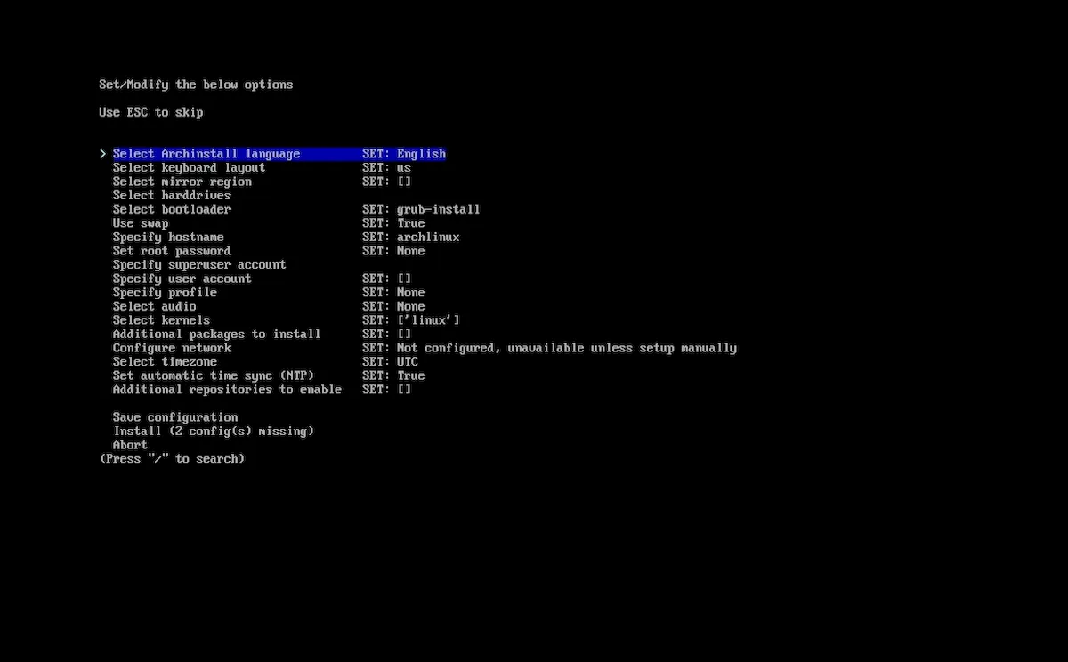This screenshot has height=662, width=1068.
Task: Open the Specify profile option
Action: pos(165,292)
